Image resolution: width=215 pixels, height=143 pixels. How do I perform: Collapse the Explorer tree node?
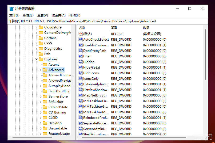[x=36, y=59]
